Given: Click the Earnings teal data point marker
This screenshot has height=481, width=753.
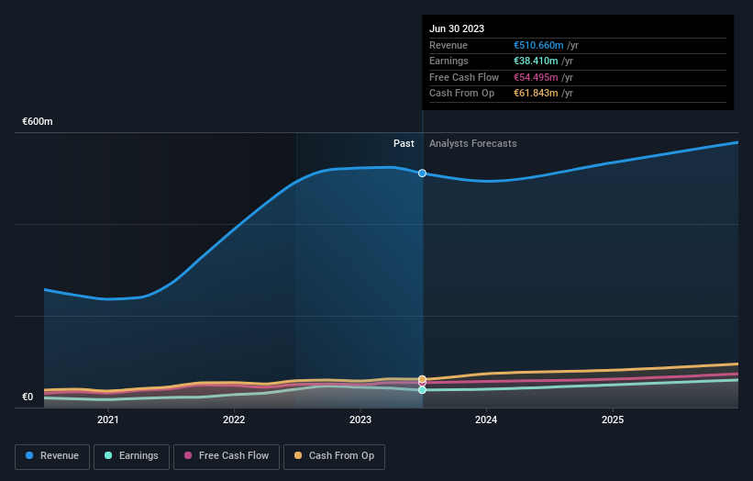Looking at the screenshot, I should [422, 390].
